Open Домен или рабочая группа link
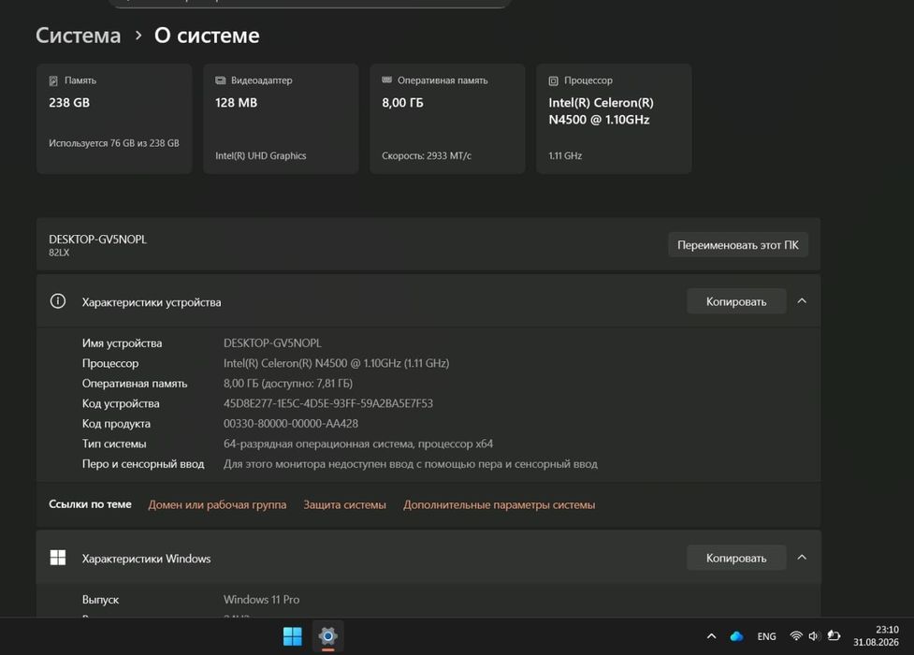This screenshot has width=914, height=655. pos(217,504)
